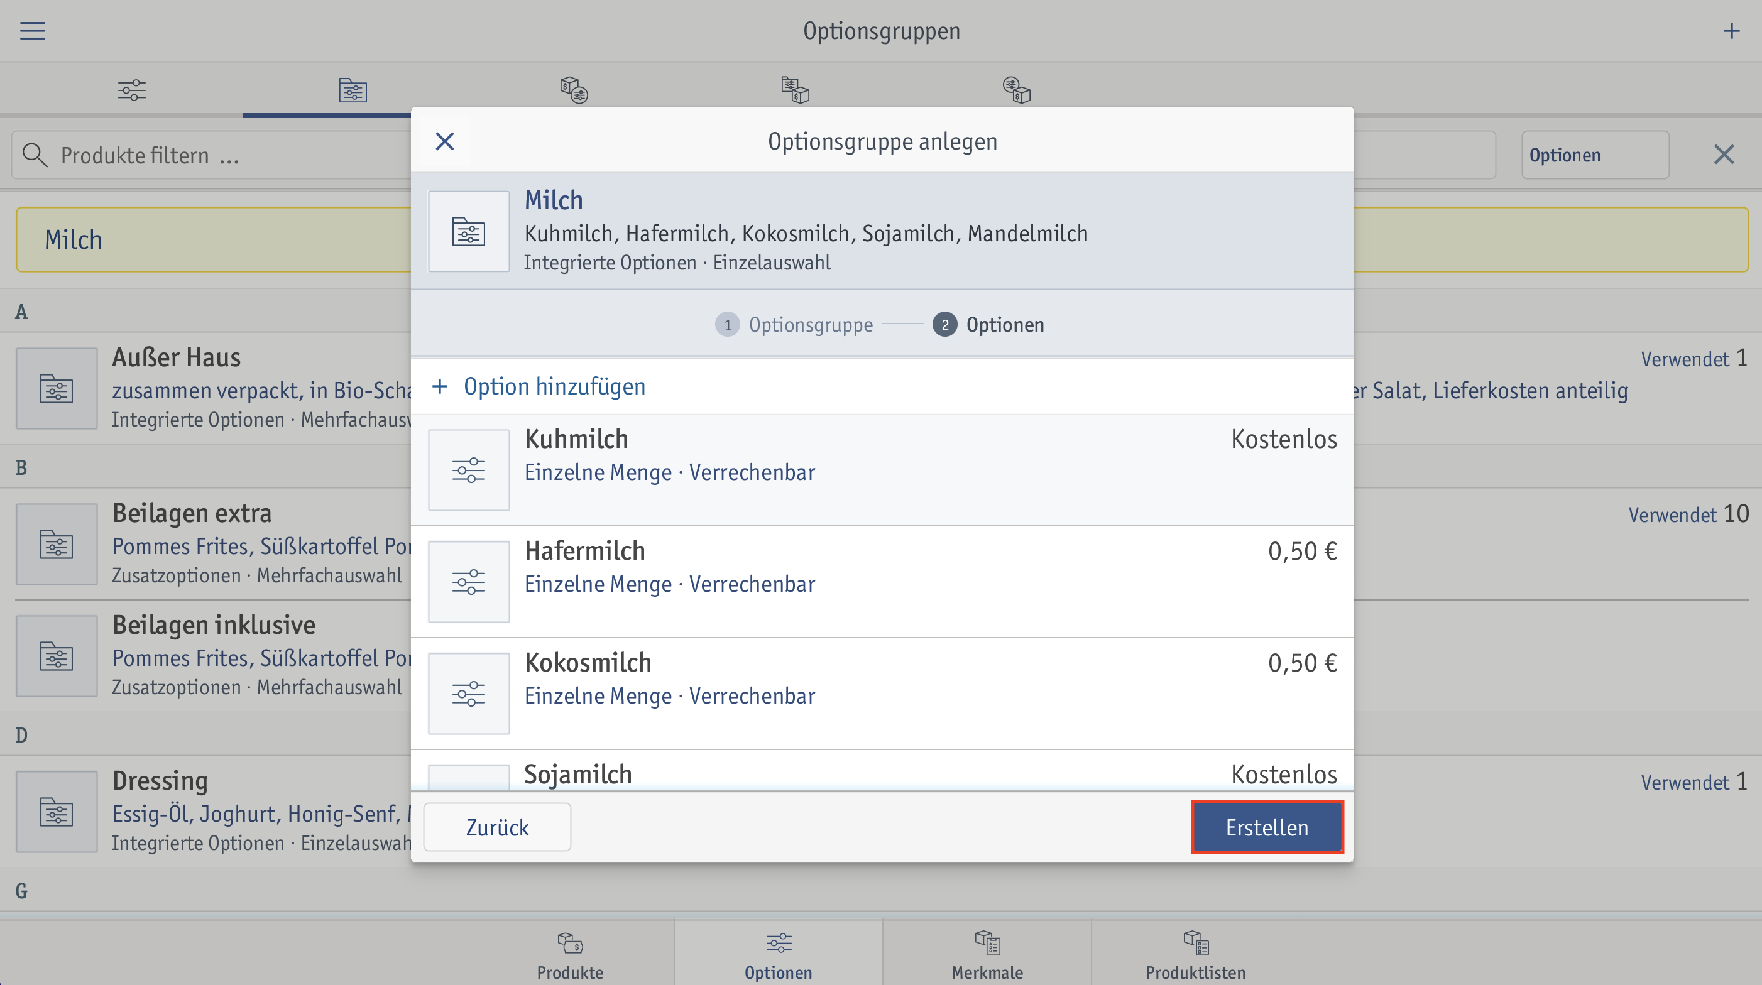Click the Beilagen inklusive group icon
This screenshot has width=1762, height=985.
click(57, 656)
